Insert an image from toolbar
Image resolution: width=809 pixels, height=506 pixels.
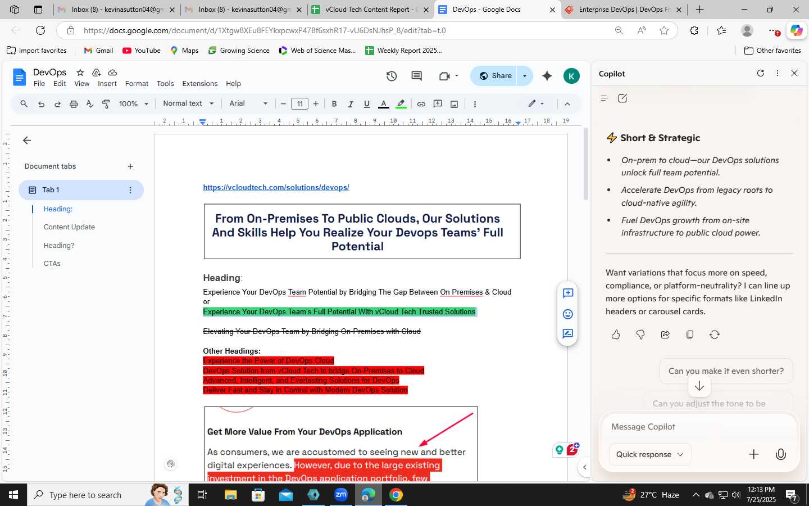tap(454, 104)
